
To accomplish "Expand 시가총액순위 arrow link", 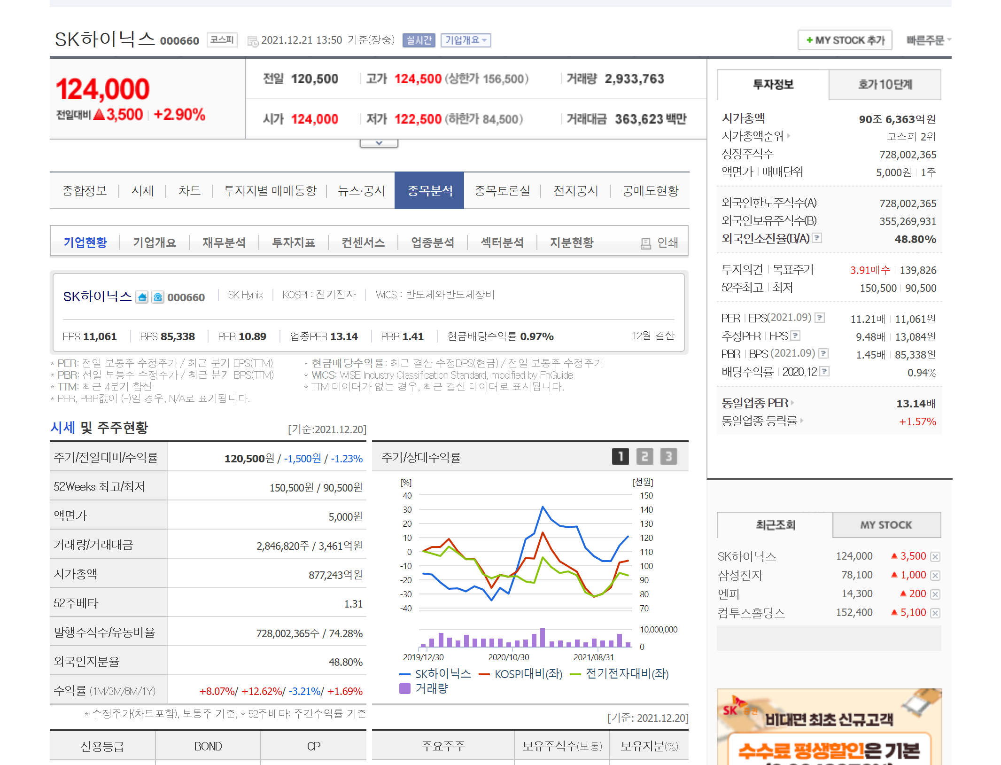I will (x=789, y=136).
